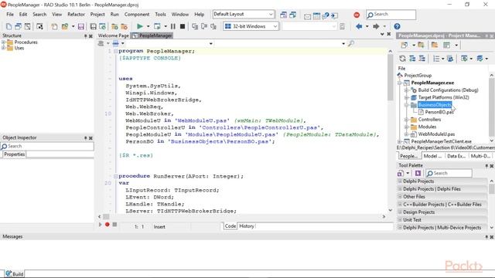Expand Build Configurations (Debug) node
The height and width of the screenshot is (278, 495).
coord(407,90)
